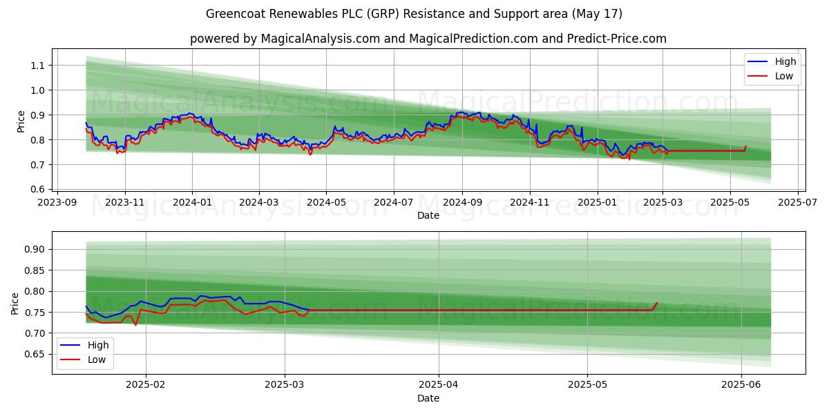Click the '2025-07' x-axis tick on the top chart
The image size is (829, 414).
[798, 204]
